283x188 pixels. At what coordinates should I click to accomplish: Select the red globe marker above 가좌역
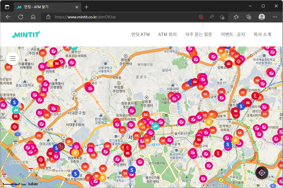15,127
